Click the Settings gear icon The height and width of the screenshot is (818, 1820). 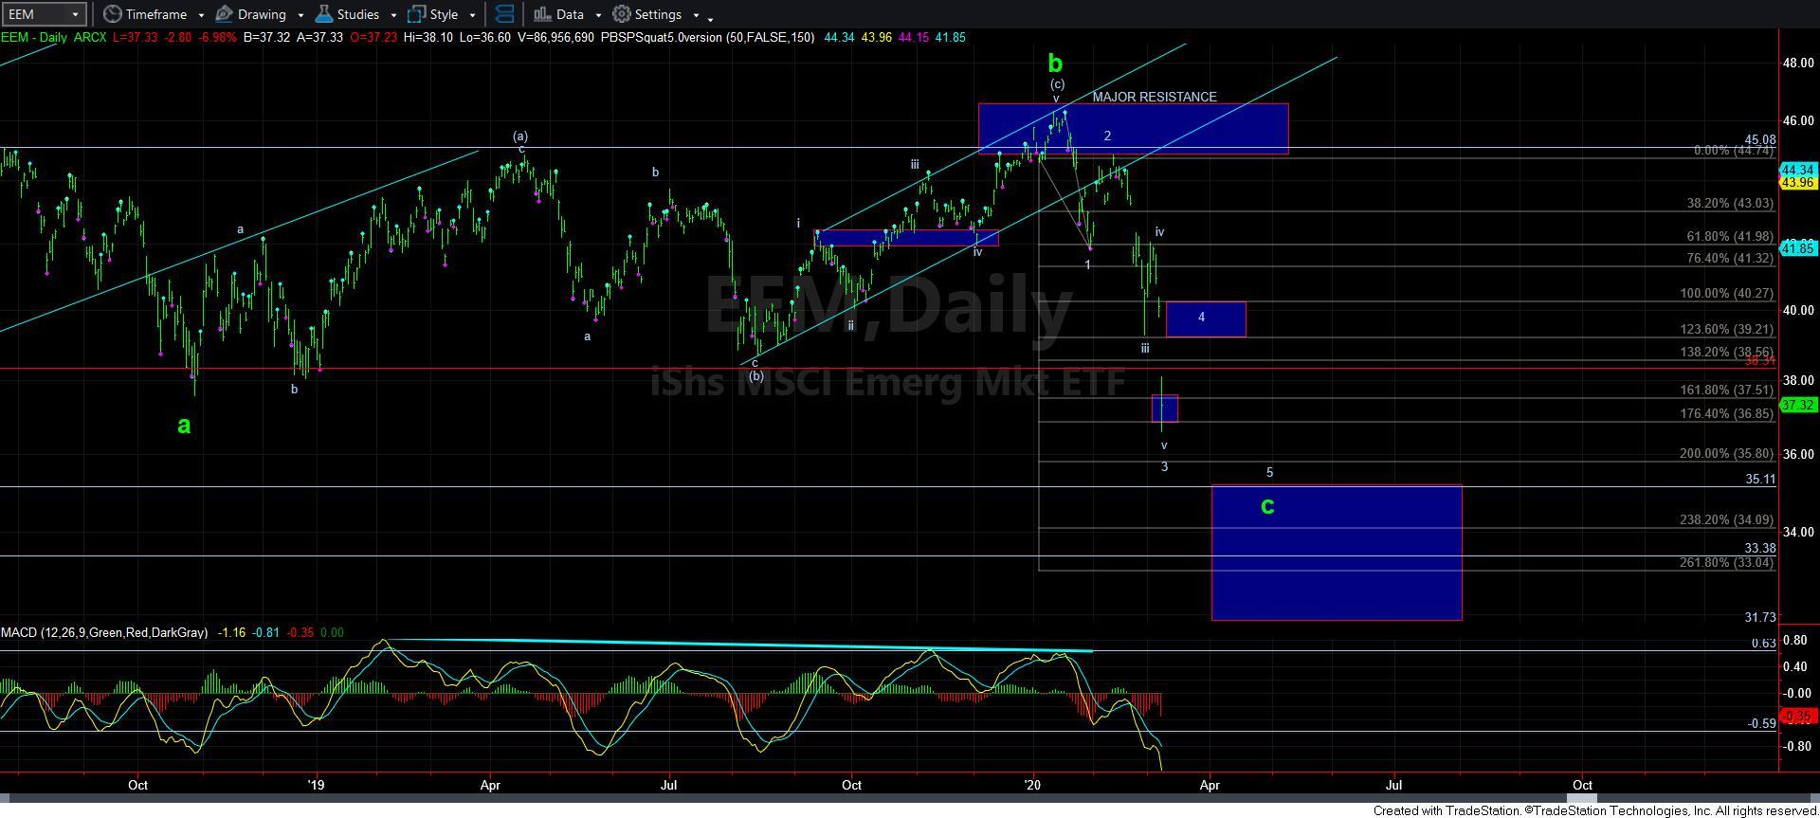point(622,14)
